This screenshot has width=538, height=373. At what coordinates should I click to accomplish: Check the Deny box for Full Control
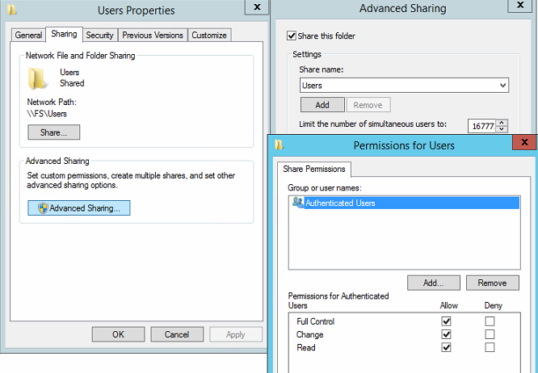[x=490, y=321]
